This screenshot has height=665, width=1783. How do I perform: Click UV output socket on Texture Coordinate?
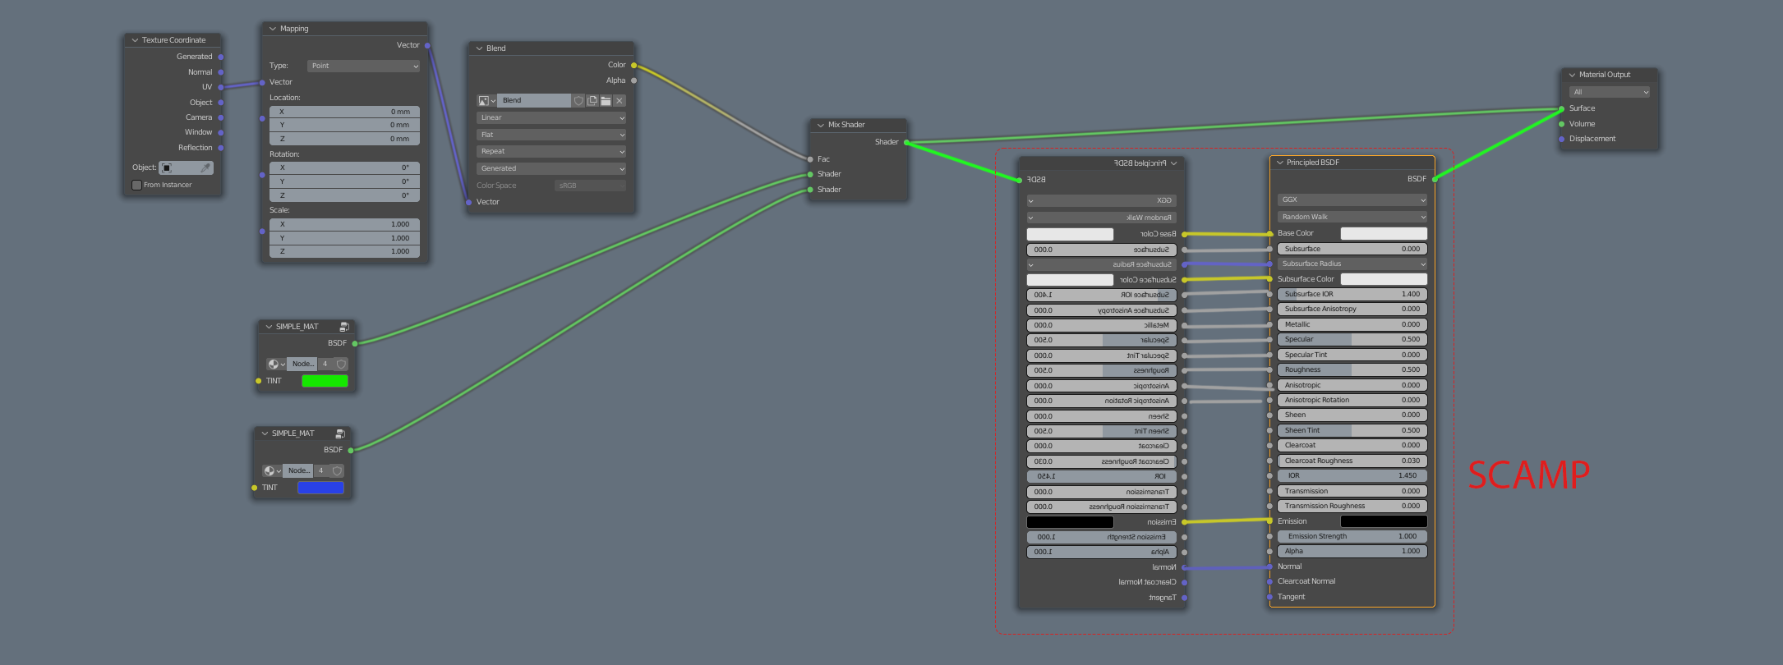(221, 87)
